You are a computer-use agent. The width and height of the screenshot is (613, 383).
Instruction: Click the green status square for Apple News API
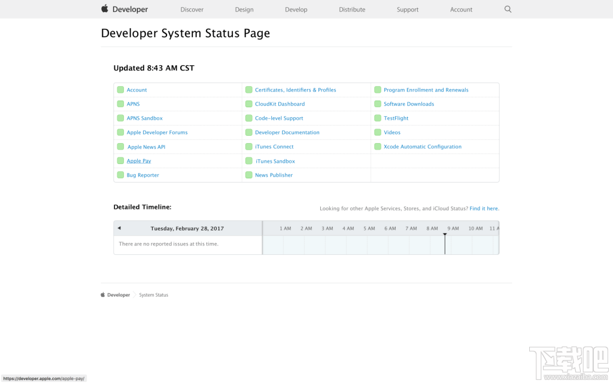(x=120, y=147)
